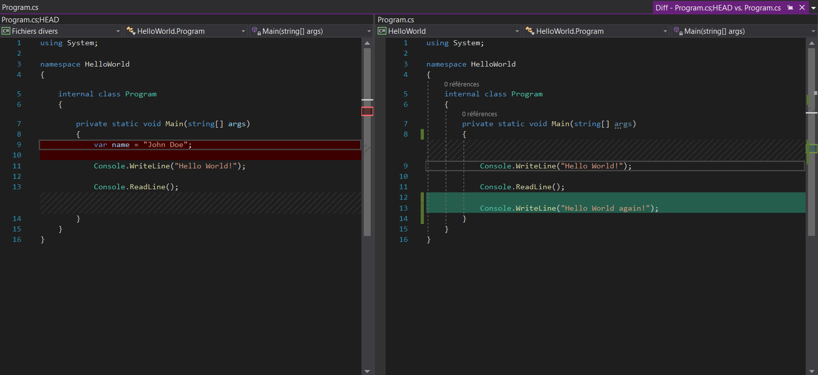
Task: Close the Diff Program.cs;HEAD vs. Program.cs tab
Action: coord(802,7)
